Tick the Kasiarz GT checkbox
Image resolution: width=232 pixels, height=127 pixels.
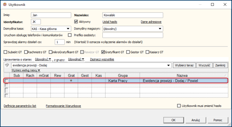[x=147, y=52]
